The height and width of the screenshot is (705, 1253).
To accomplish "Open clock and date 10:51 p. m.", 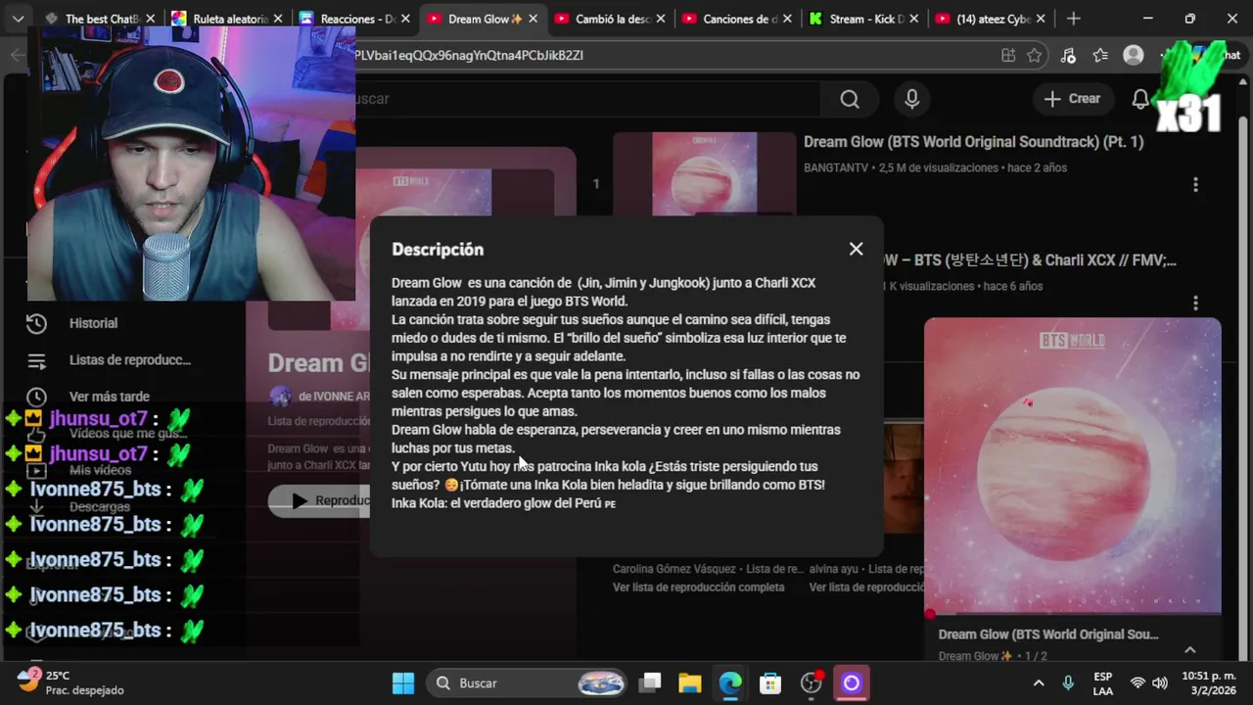I will pyautogui.click(x=1209, y=682).
